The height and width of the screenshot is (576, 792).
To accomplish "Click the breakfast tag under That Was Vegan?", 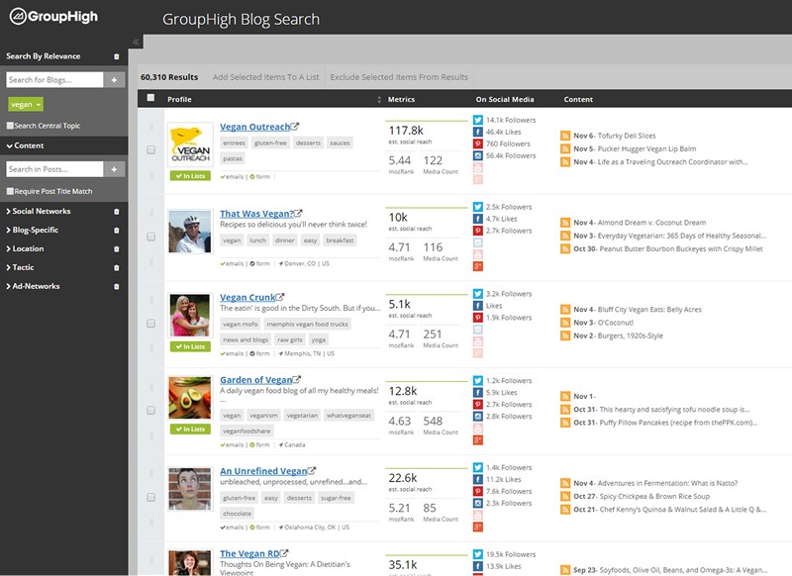I will pyautogui.click(x=340, y=240).
